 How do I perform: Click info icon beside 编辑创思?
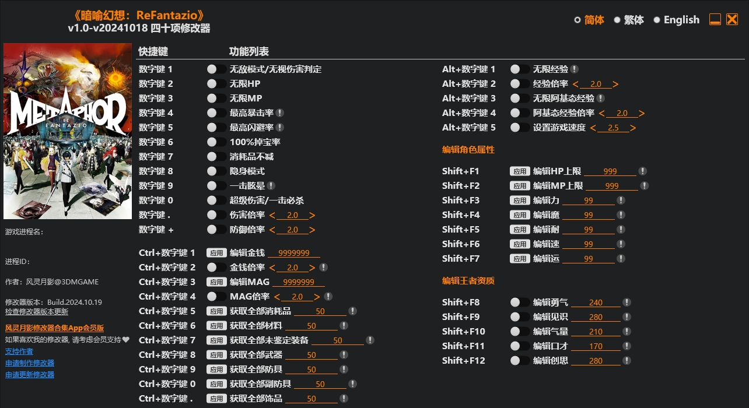[x=626, y=361]
